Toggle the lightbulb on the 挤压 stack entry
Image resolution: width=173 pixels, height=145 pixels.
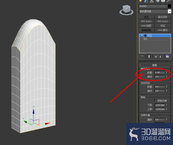coord(142,35)
